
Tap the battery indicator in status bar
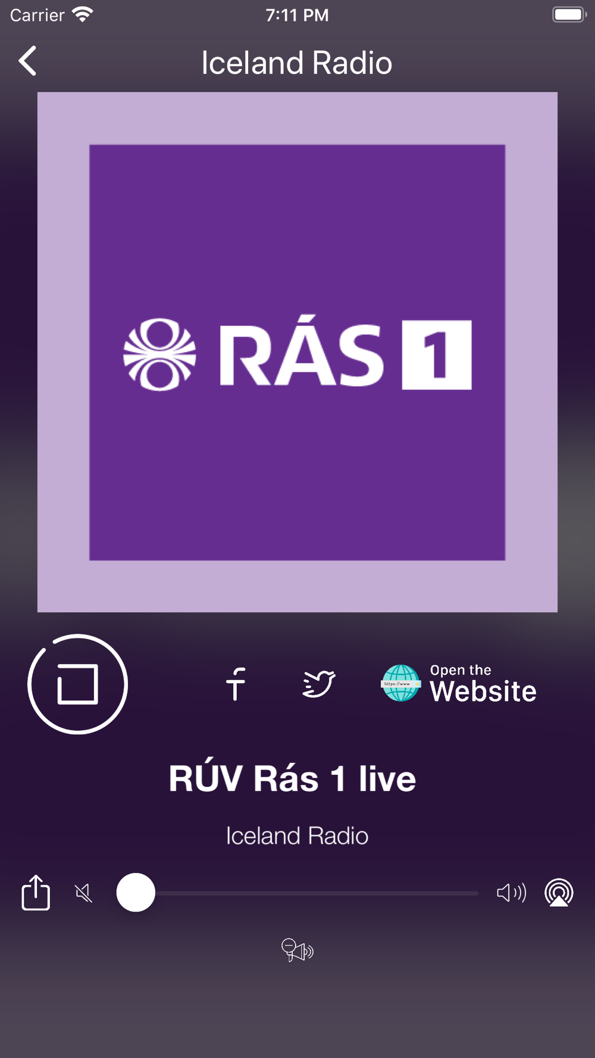(x=569, y=14)
